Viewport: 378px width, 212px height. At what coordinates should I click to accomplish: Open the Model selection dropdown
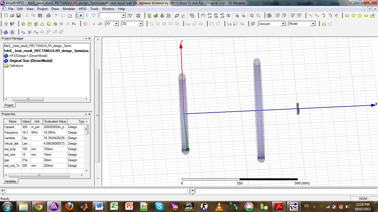313,24
